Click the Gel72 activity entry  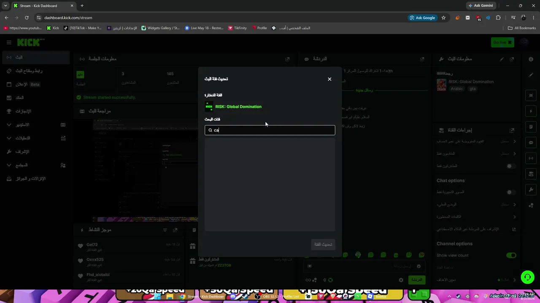pyautogui.click(x=129, y=246)
